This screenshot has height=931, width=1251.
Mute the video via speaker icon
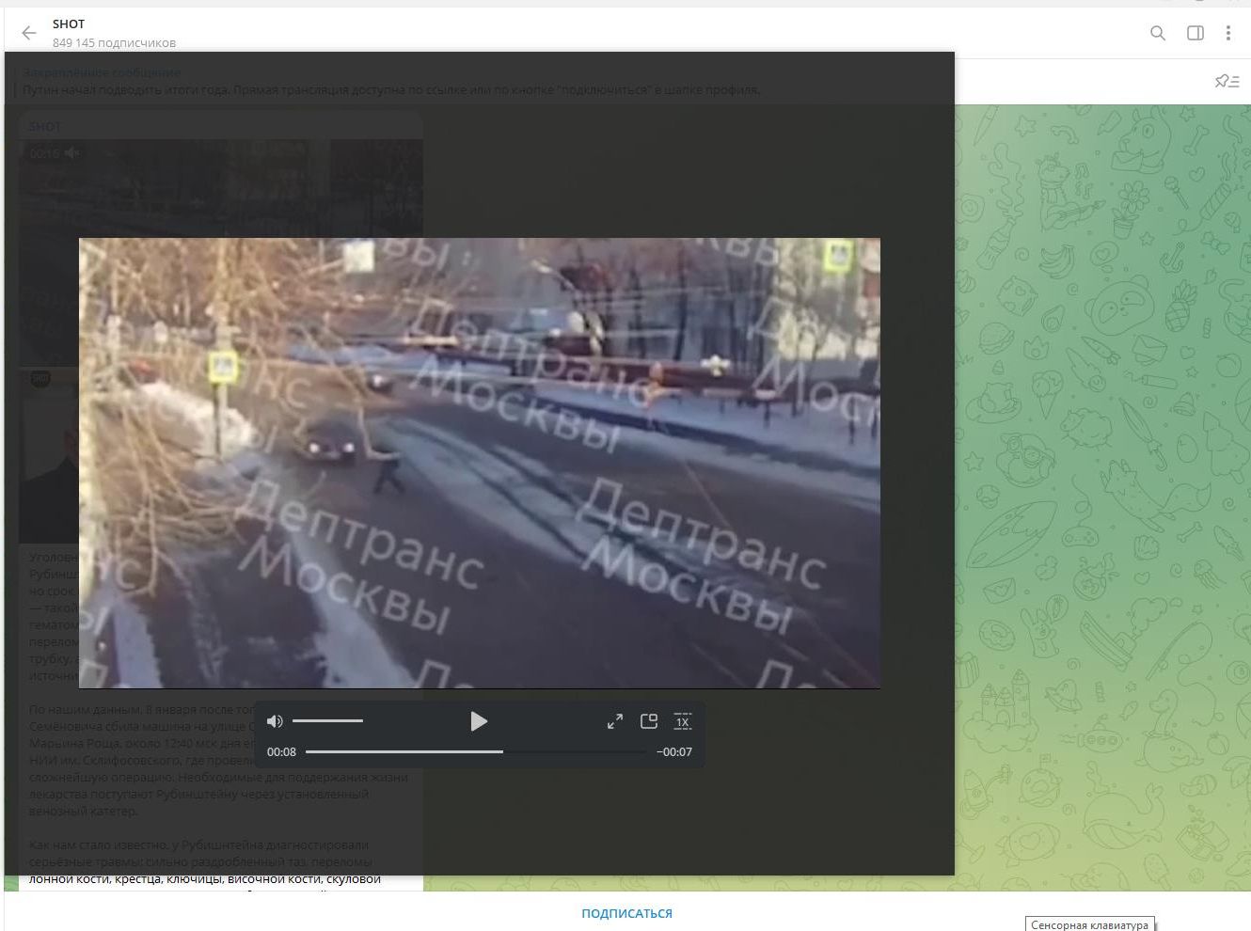click(275, 721)
